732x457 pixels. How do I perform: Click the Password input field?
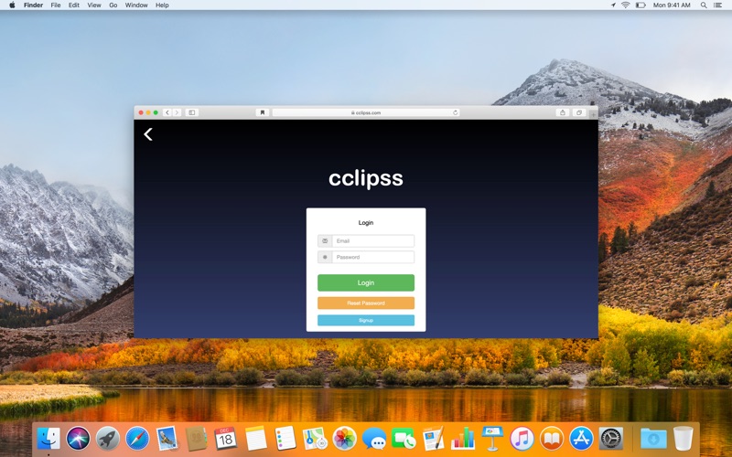pyautogui.click(x=372, y=257)
